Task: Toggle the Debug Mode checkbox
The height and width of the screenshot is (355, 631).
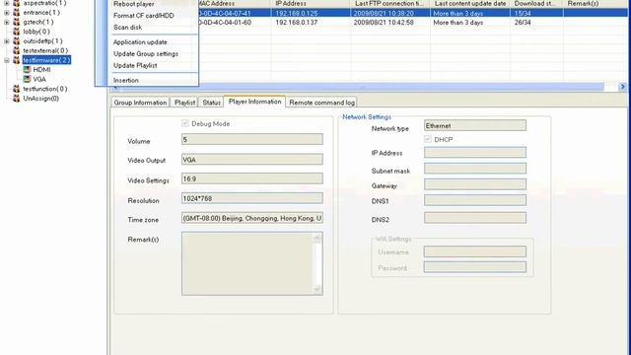Action: pyautogui.click(x=185, y=123)
